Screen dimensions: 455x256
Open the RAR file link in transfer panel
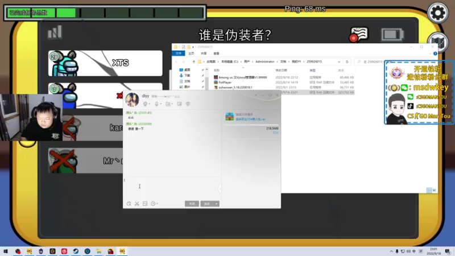(250, 119)
